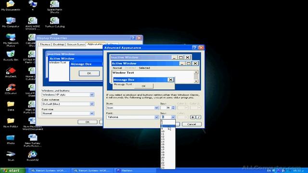Select font size 24 in list

[x=168, y=168]
